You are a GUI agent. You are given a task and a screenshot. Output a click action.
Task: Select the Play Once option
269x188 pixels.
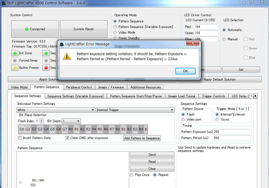[132, 175]
